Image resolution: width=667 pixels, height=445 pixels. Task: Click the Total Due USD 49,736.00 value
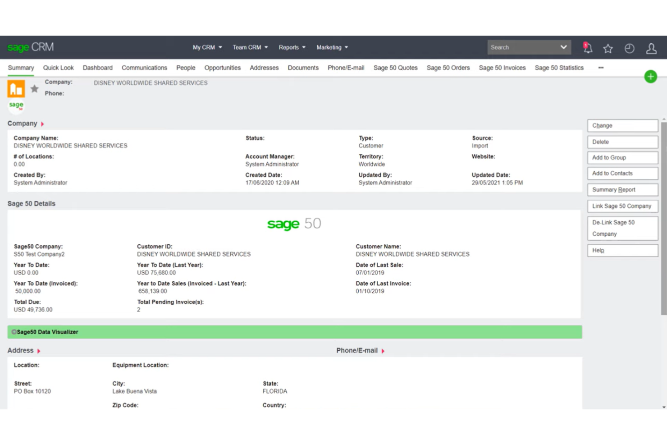(x=33, y=310)
